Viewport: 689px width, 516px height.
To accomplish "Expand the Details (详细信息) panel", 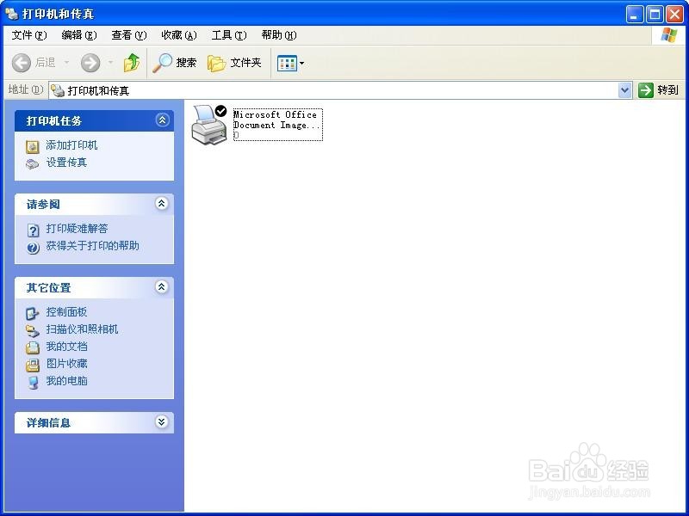I will [x=161, y=422].
